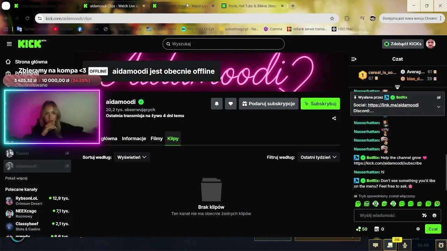Follow aidamoodi with the heart button

[231, 104]
